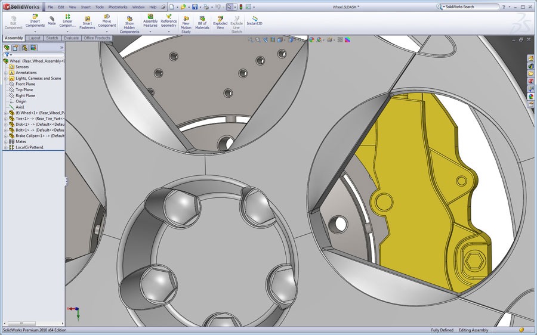Select Front Plane in the feature tree
537x335 pixels.
pos(25,84)
